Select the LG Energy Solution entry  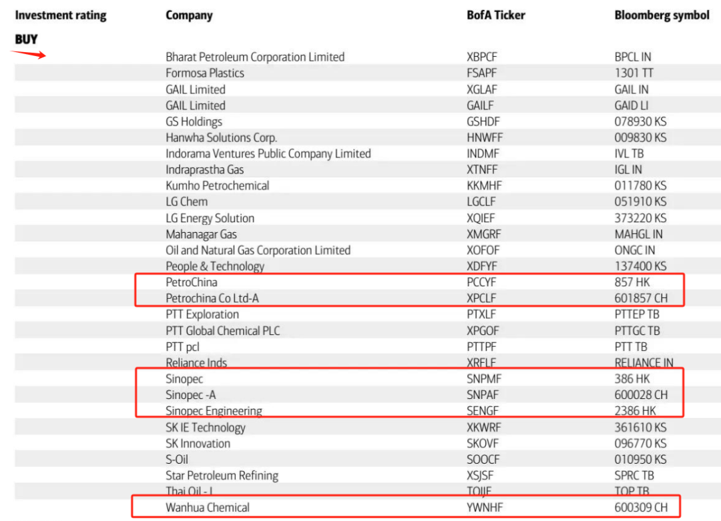click(x=210, y=218)
